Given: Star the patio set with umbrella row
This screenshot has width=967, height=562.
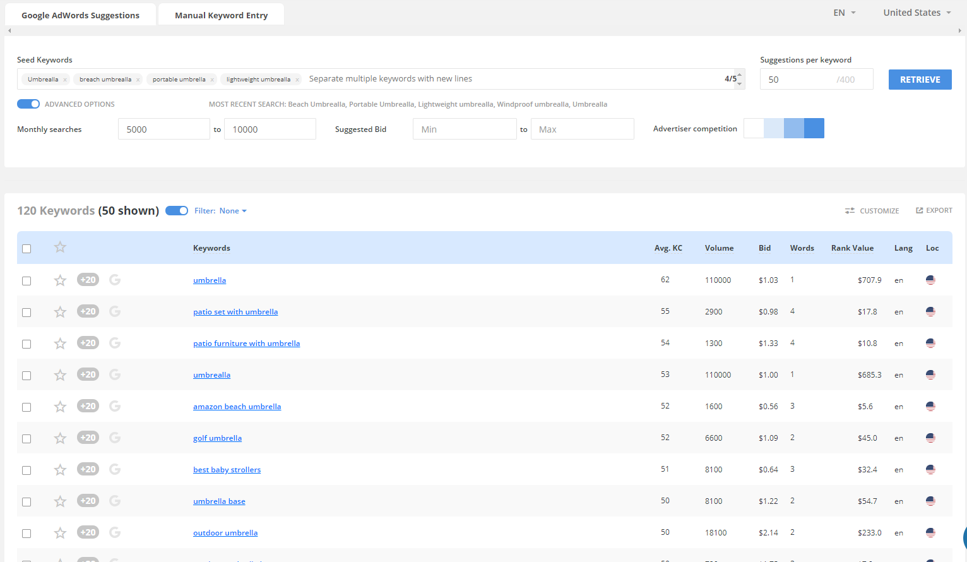Looking at the screenshot, I should (60, 311).
